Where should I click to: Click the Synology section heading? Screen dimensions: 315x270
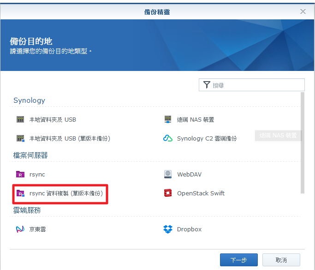[x=30, y=100]
